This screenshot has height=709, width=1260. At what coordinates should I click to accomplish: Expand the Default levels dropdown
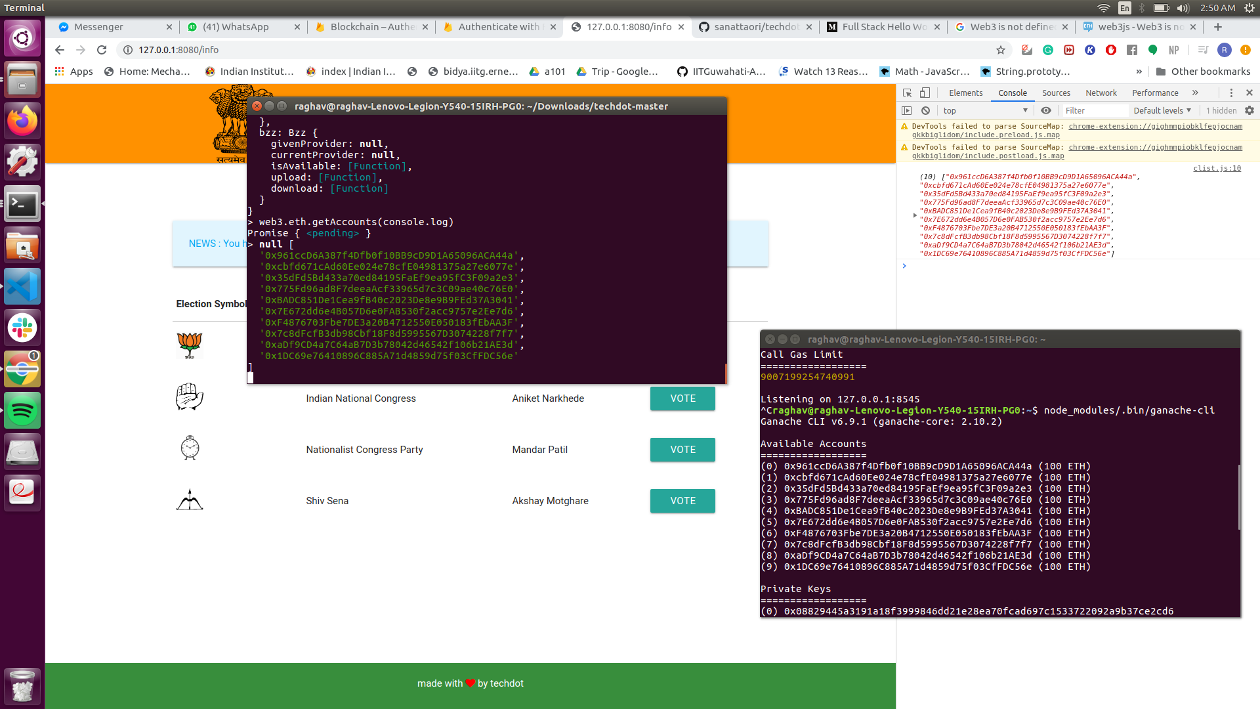point(1162,110)
